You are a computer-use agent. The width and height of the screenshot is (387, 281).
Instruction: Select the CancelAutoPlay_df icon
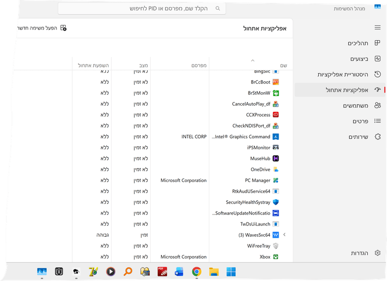(x=275, y=104)
